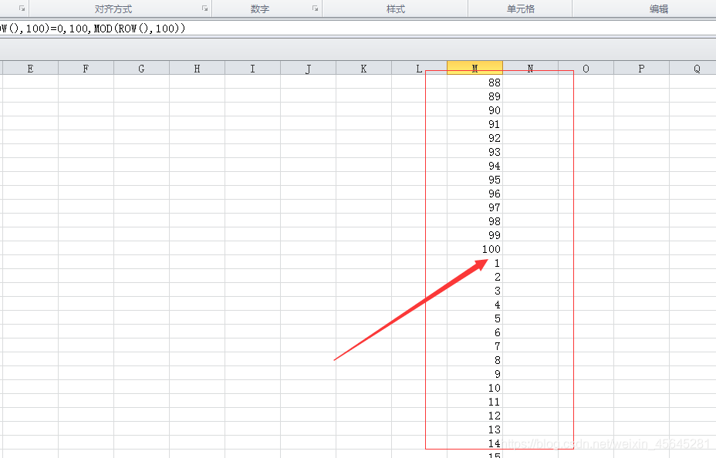Select the cell containing 98
Image resolution: width=716 pixels, height=458 pixels.
[x=475, y=221]
